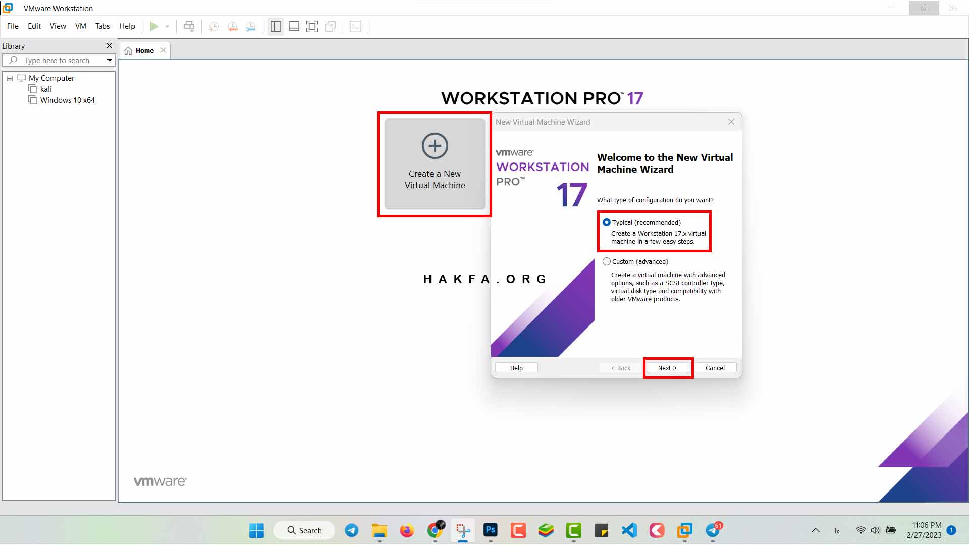Close the New Virtual Machine Wizard dialog

[731, 122]
